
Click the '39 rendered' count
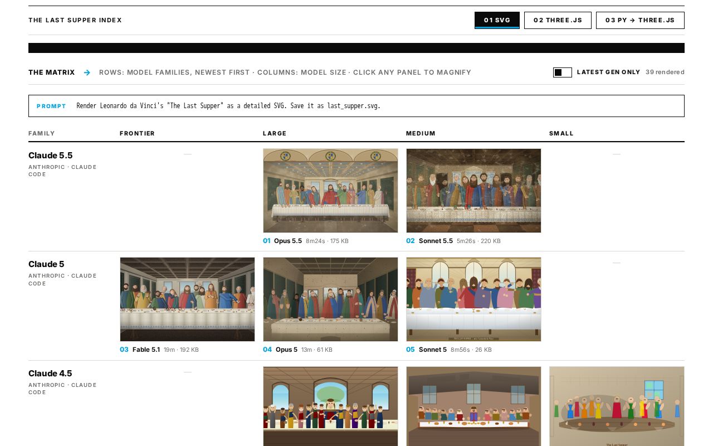(665, 72)
